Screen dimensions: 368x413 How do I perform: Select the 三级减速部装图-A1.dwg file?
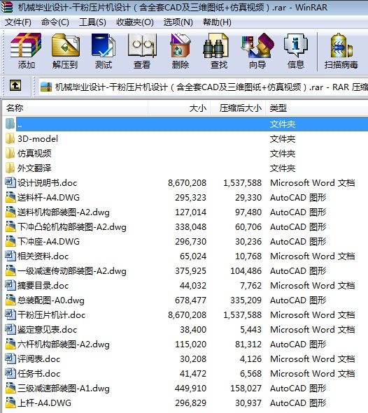tap(64, 389)
